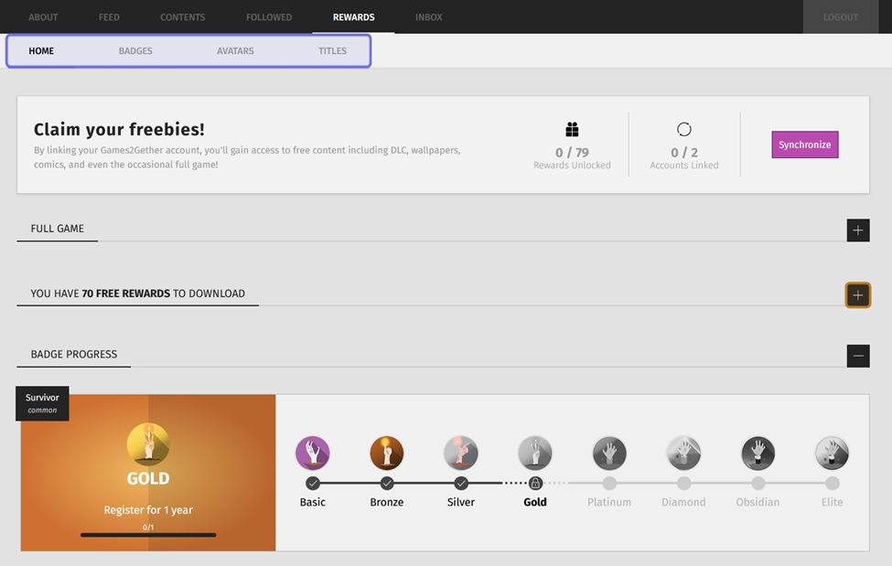Image resolution: width=892 pixels, height=566 pixels.
Task: Expand the 70 free rewards section
Action: click(857, 295)
